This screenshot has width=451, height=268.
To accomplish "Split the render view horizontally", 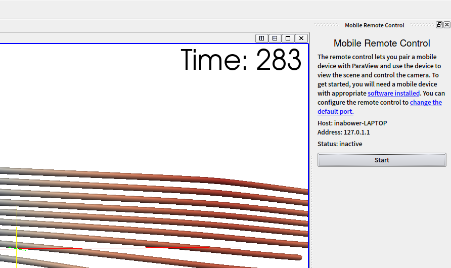I will 262,38.
